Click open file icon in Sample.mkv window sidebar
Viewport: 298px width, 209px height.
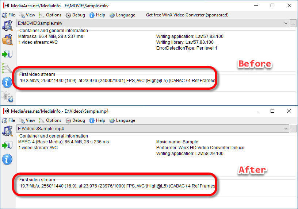(7, 26)
